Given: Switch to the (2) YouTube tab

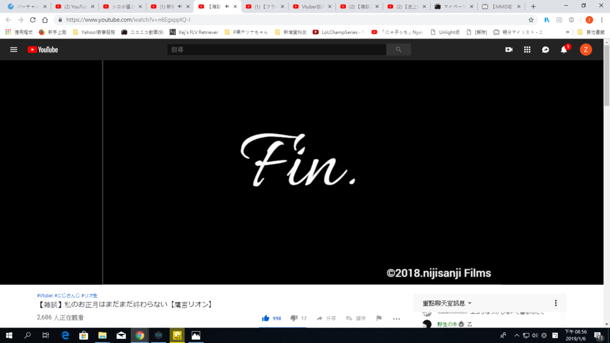Looking at the screenshot, I should click(x=74, y=6).
